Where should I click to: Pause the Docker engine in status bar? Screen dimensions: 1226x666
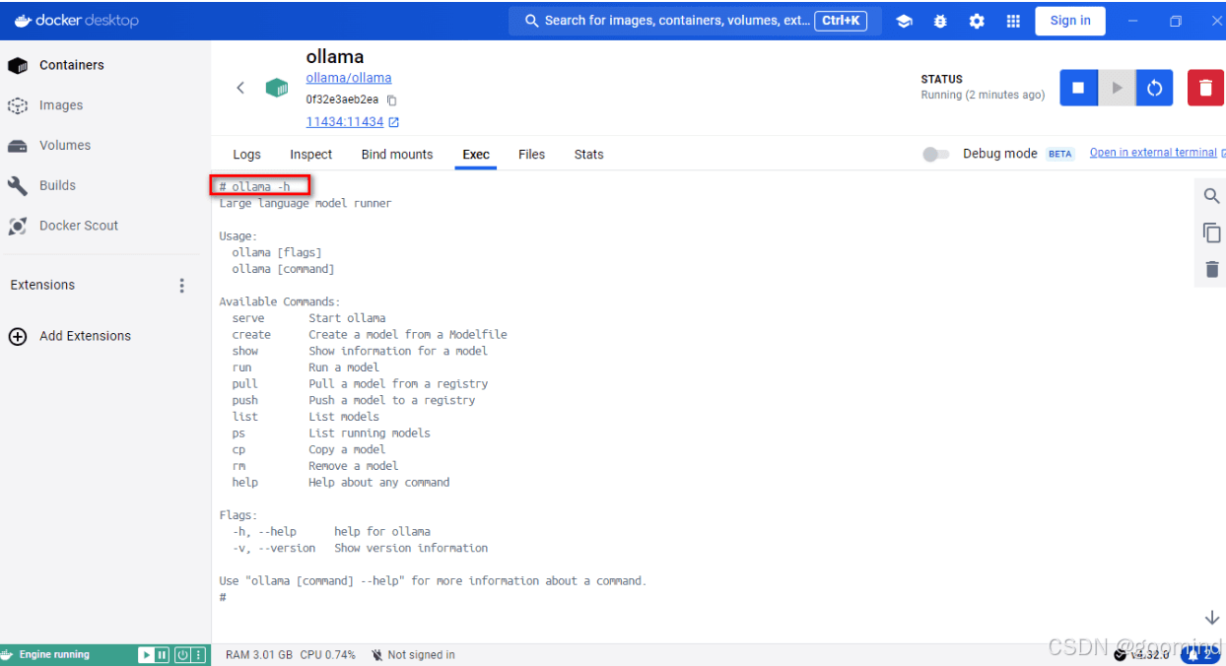click(163, 655)
